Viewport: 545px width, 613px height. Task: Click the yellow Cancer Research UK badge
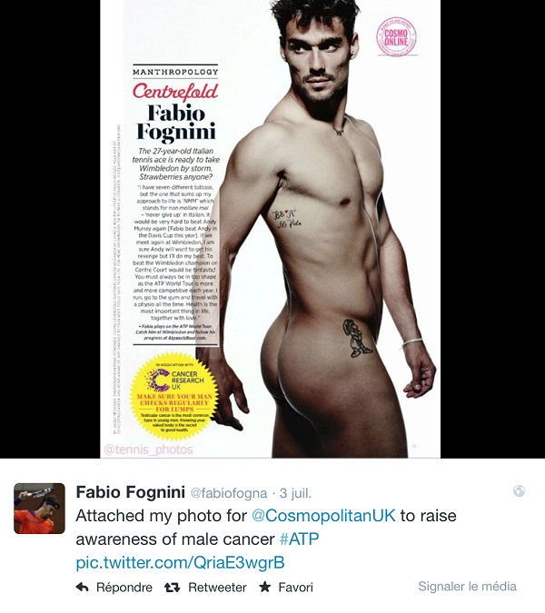[174, 397]
